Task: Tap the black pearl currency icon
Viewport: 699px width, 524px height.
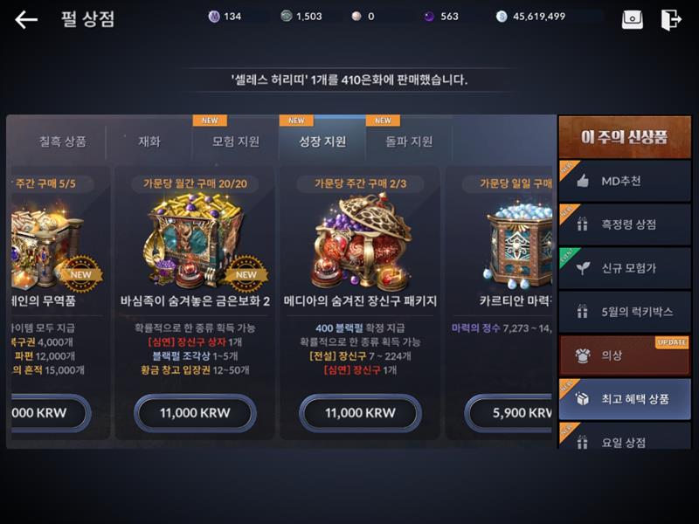Action: [429, 17]
